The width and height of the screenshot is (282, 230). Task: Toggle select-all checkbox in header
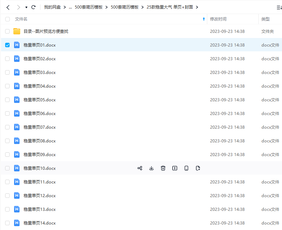[x=8, y=19]
